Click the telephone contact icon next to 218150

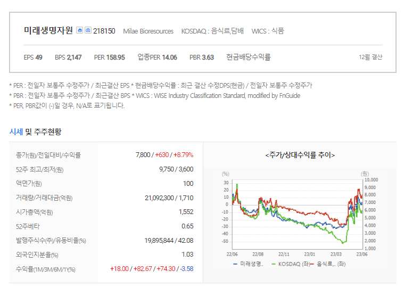(88, 30)
